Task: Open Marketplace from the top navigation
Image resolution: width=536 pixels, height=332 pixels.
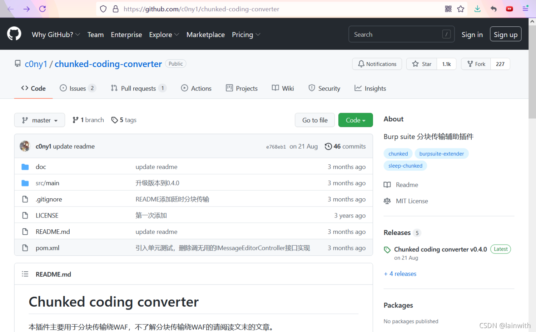Action: point(206,35)
